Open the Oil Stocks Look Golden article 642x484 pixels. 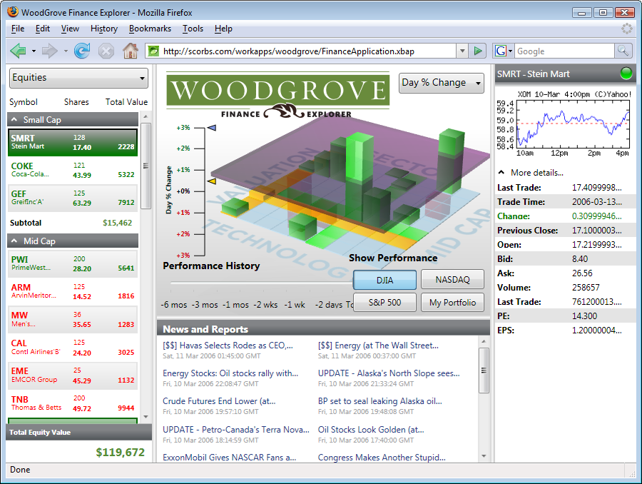(371, 430)
